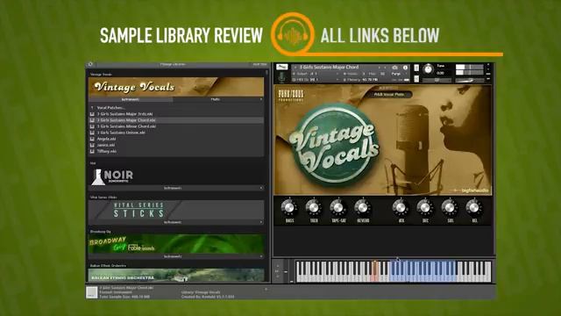Load the Angela.nki patch
Viewport: 561px width, 316px height.
176,139
